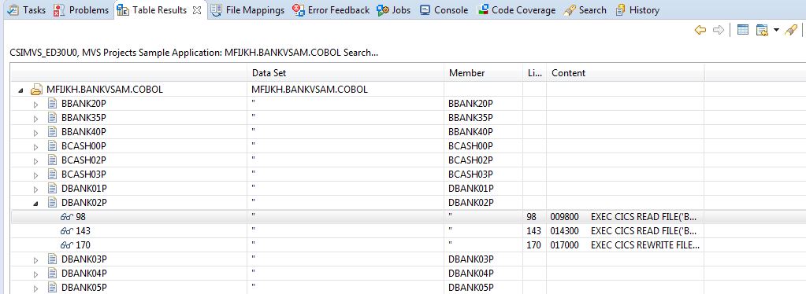
Task: Select the Member cell BCASH00P
Action: click(483, 145)
